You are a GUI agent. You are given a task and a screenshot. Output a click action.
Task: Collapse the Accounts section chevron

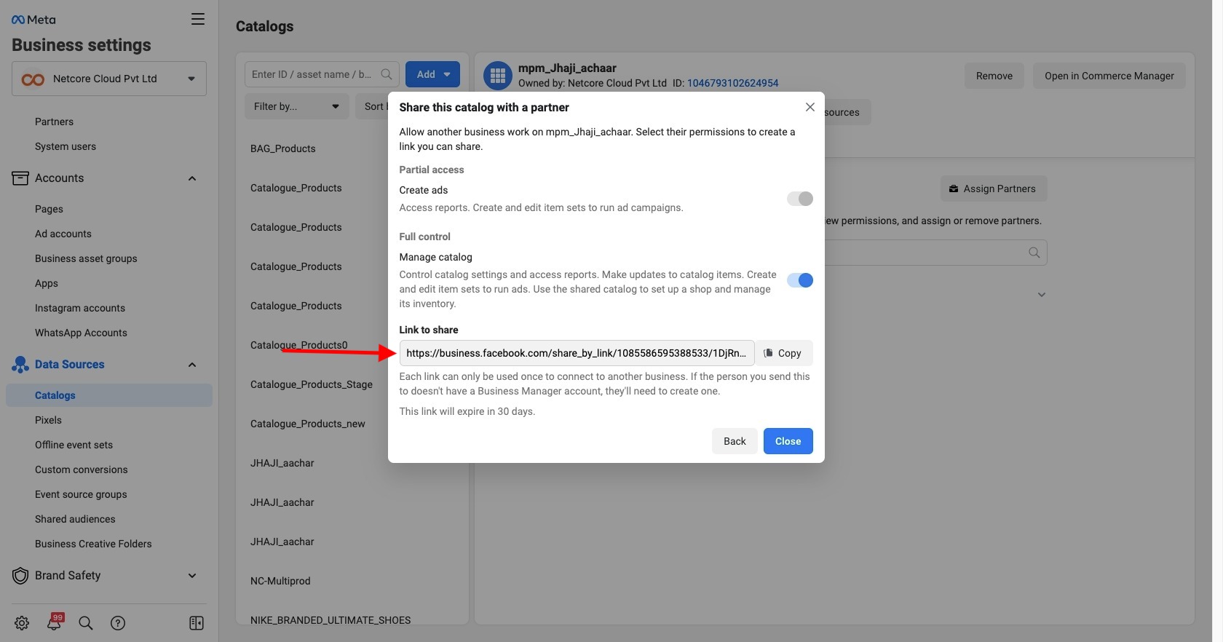[x=192, y=178]
